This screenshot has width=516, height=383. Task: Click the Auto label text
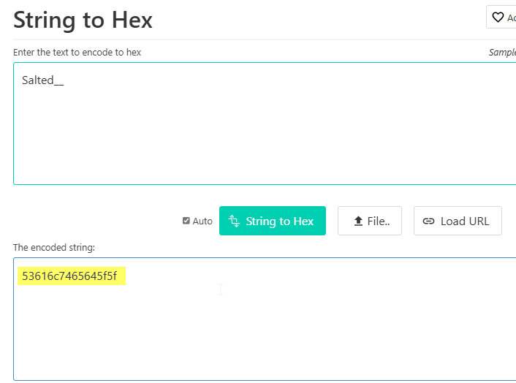(202, 221)
